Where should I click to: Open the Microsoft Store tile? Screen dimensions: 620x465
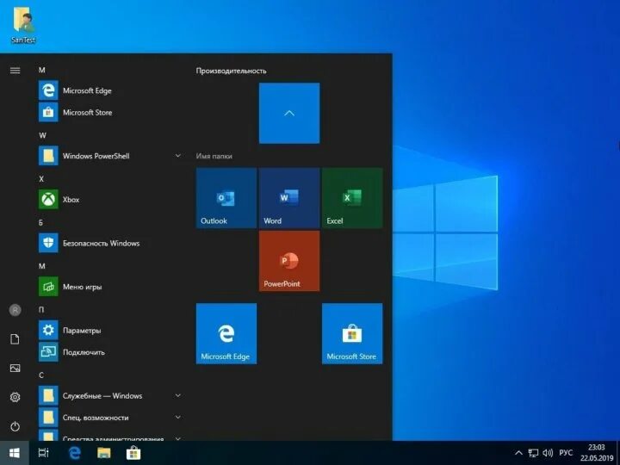click(x=352, y=334)
